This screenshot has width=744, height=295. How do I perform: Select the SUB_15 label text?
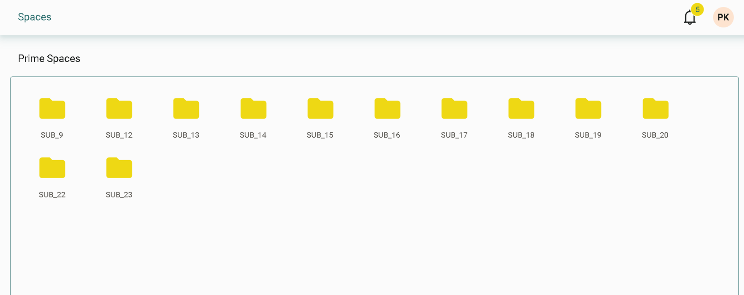click(320, 135)
